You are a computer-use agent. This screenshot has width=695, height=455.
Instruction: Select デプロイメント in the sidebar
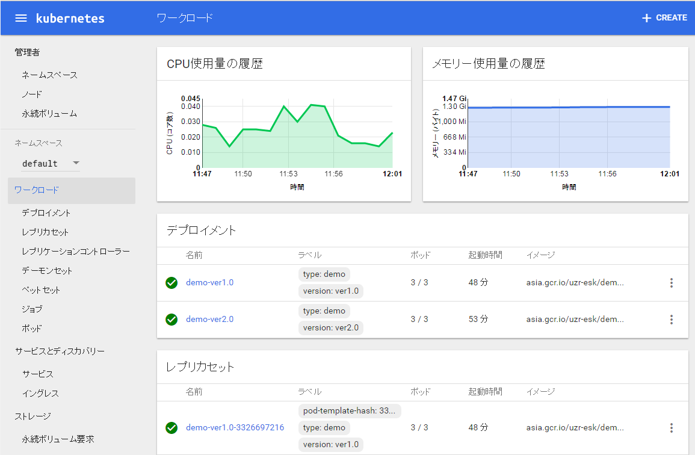coord(46,213)
